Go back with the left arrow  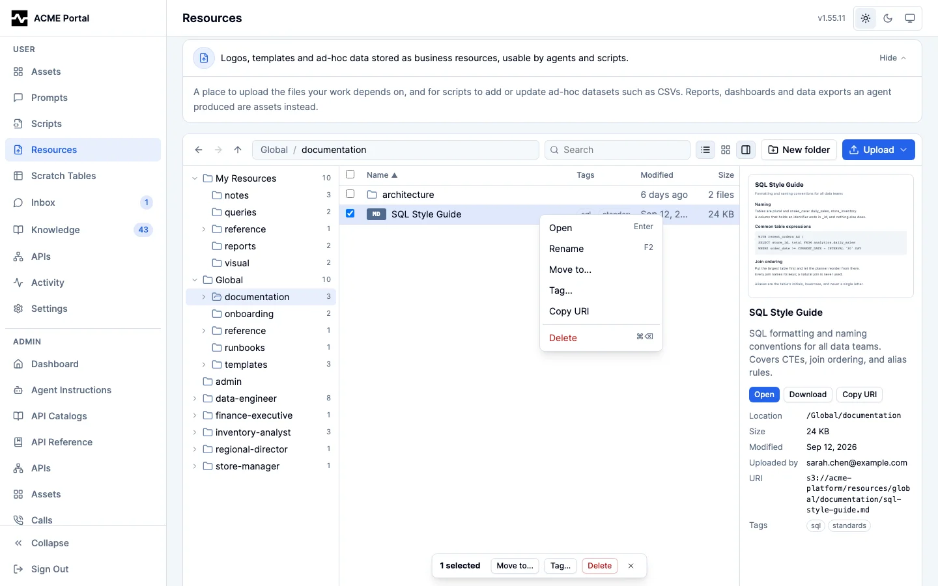(199, 150)
